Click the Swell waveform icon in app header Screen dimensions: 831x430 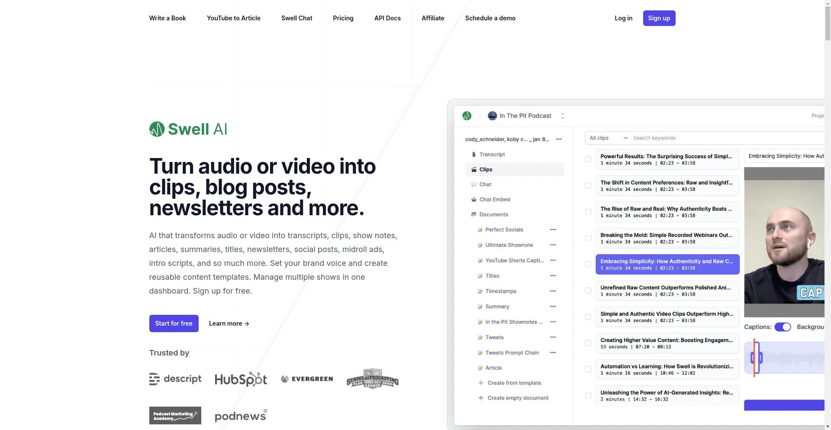coord(467,116)
